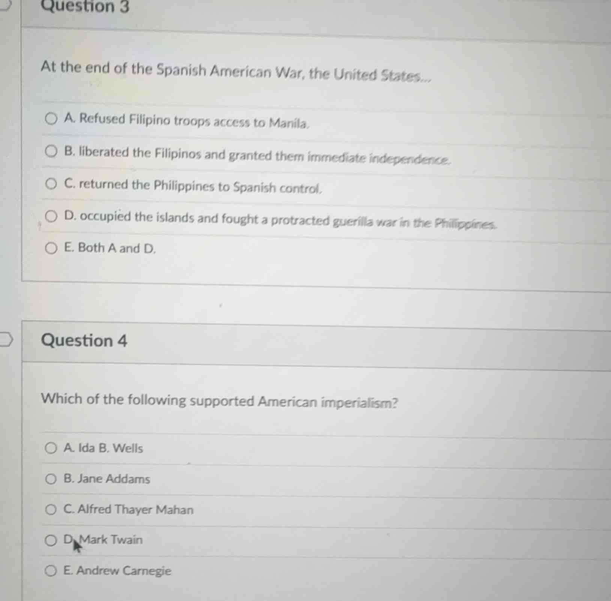Select option D occupied the islands
Viewport: 611px width, 601px height.
tap(52, 216)
